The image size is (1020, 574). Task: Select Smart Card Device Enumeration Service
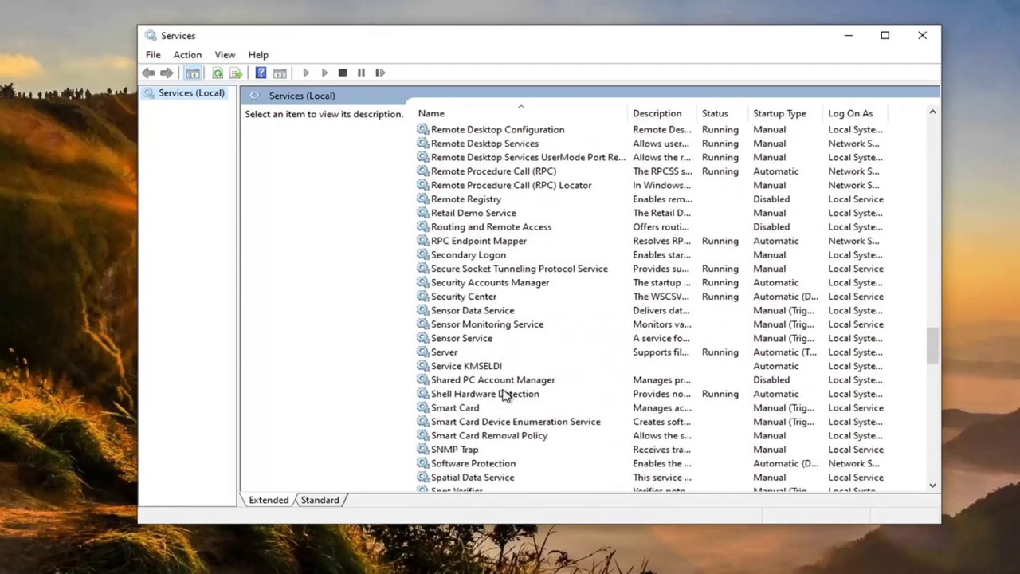pyautogui.click(x=516, y=422)
